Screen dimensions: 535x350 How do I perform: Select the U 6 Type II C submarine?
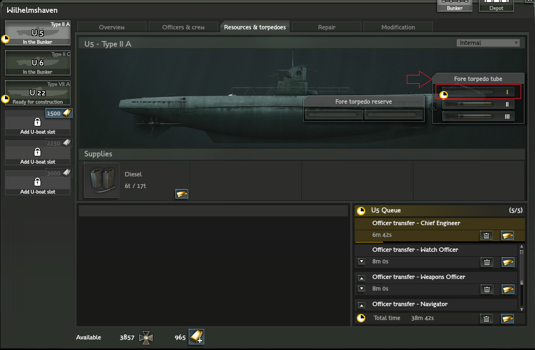[x=38, y=63]
